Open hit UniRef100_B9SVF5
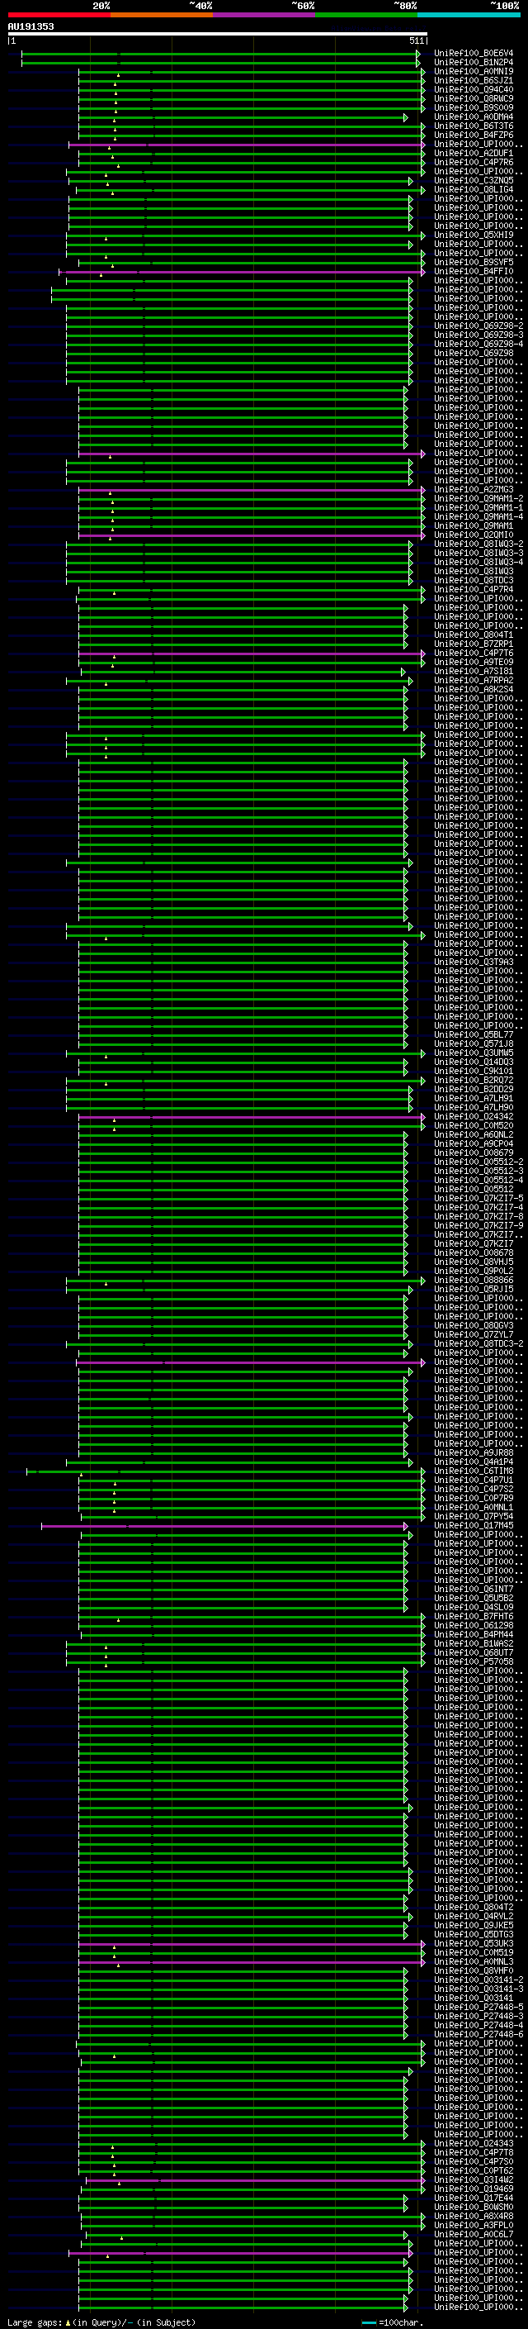This screenshot has height=2329, width=528. [x=474, y=262]
